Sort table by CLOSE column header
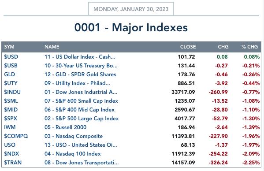Image resolution: width=264 pixels, height=171 pixels. pyautogui.click(x=188, y=47)
